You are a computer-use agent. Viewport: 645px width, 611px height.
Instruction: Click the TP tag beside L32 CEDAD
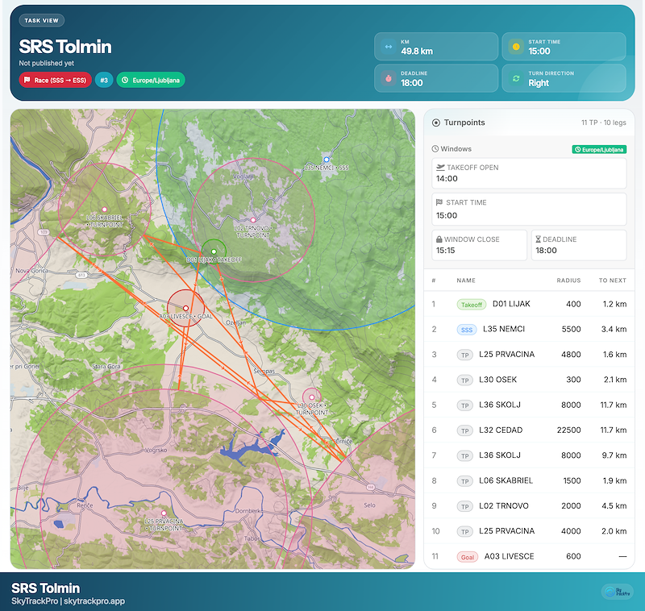click(465, 431)
